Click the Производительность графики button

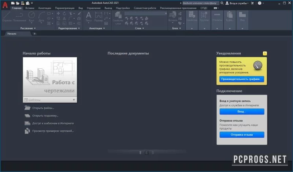click(242, 79)
